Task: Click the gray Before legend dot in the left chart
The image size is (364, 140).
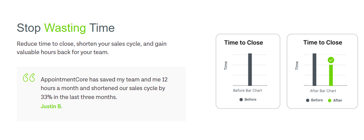Action: [241, 100]
